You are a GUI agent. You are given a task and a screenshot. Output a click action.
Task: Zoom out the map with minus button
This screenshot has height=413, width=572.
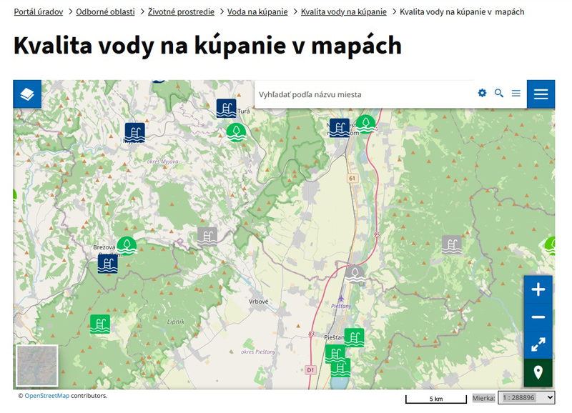[538, 317]
